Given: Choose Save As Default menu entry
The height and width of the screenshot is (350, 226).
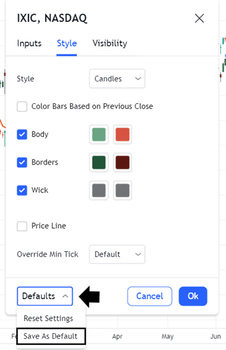Looking at the screenshot, I should point(51,336).
